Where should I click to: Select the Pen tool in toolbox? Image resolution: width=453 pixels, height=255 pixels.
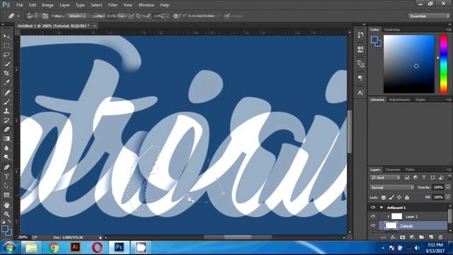pos(6,167)
